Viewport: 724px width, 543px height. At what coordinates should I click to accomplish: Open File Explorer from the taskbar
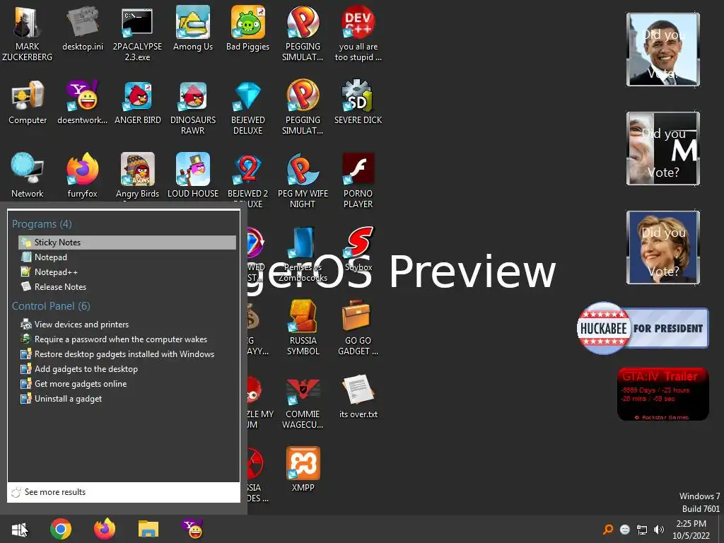tap(148, 529)
